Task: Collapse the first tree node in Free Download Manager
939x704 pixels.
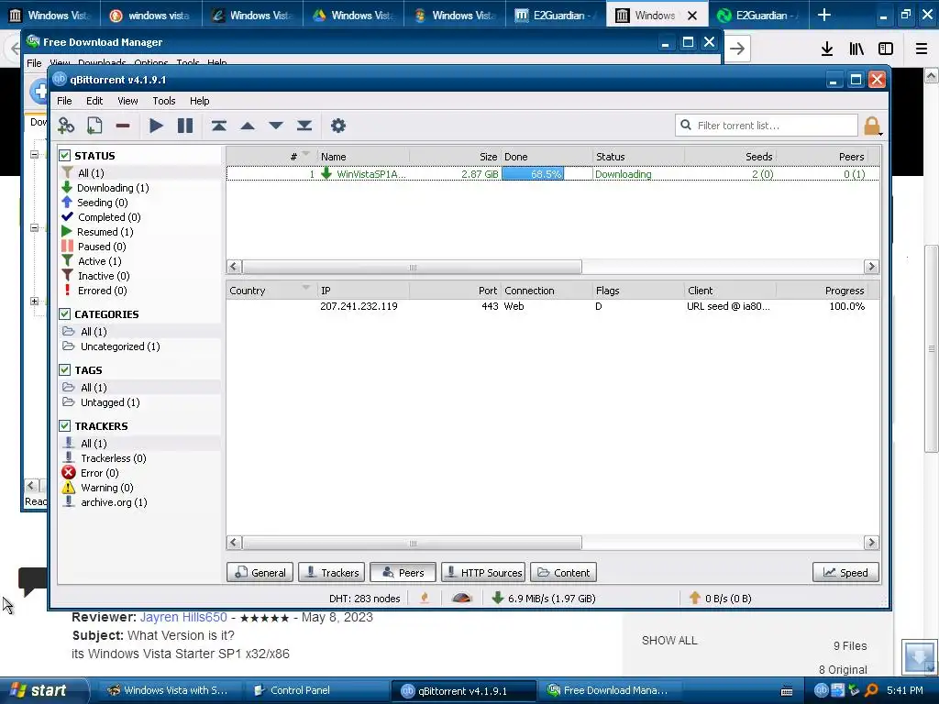Action: tap(34, 154)
